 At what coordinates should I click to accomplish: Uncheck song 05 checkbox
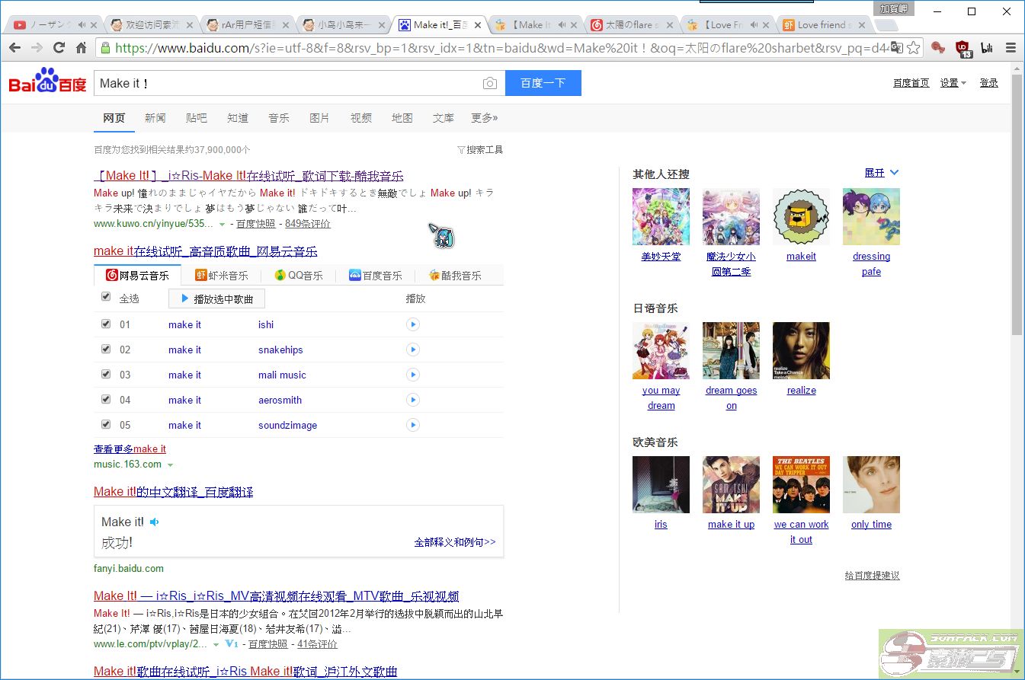(x=106, y=424)
